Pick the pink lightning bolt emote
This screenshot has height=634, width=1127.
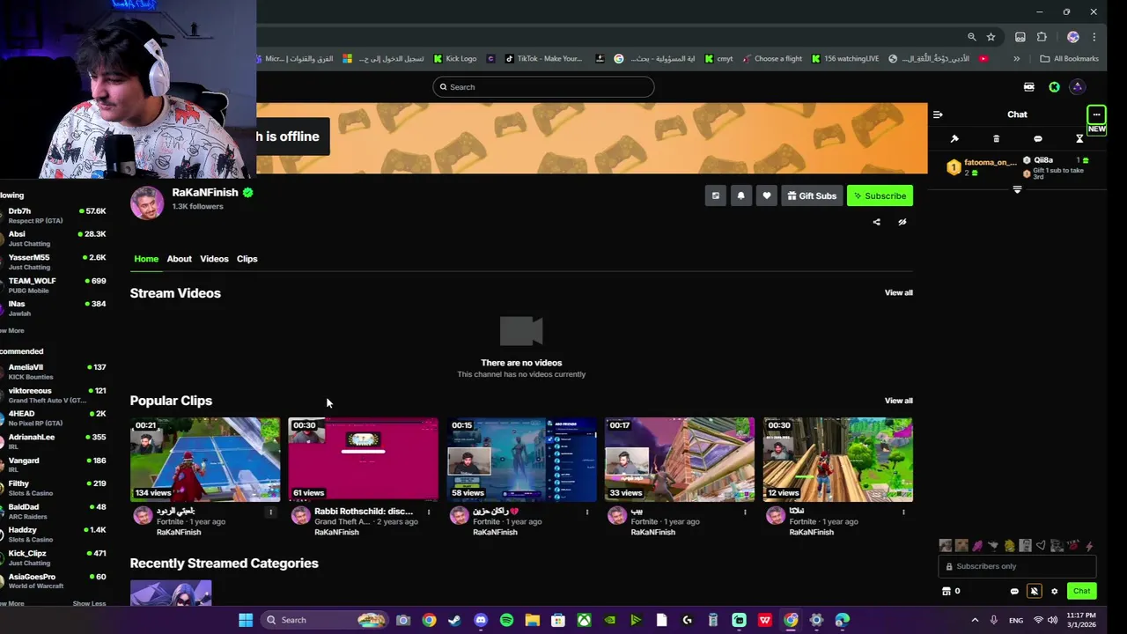(x=1089, y=546)
